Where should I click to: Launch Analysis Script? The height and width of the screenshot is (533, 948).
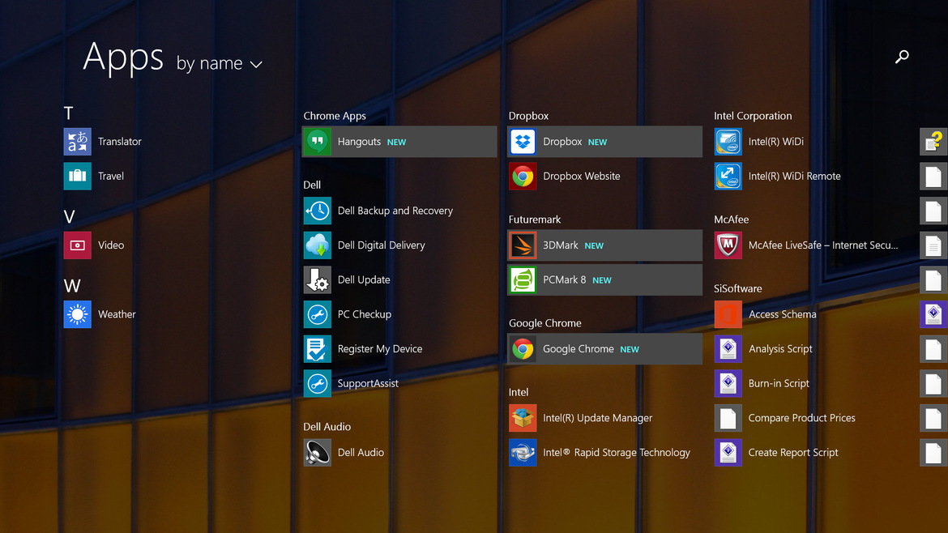pyautogui.click(x=763, y=348)
